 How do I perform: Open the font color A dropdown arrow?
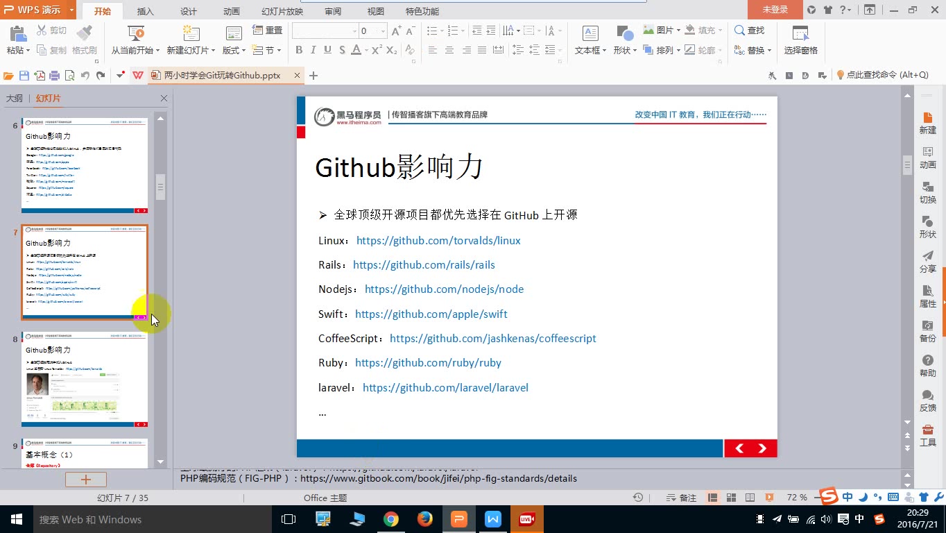(x=365, y=50)
